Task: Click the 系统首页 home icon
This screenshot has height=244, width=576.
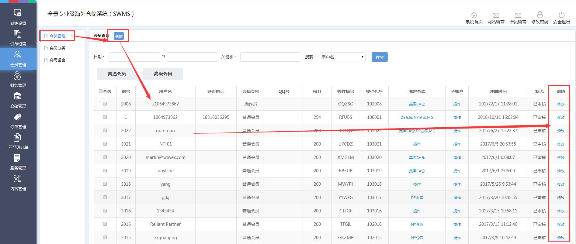Action: (474, 15)
